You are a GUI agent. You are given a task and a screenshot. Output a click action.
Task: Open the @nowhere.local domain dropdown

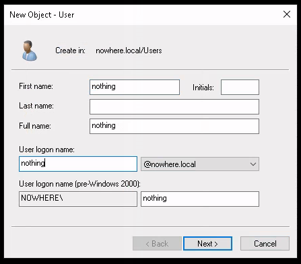200,164
